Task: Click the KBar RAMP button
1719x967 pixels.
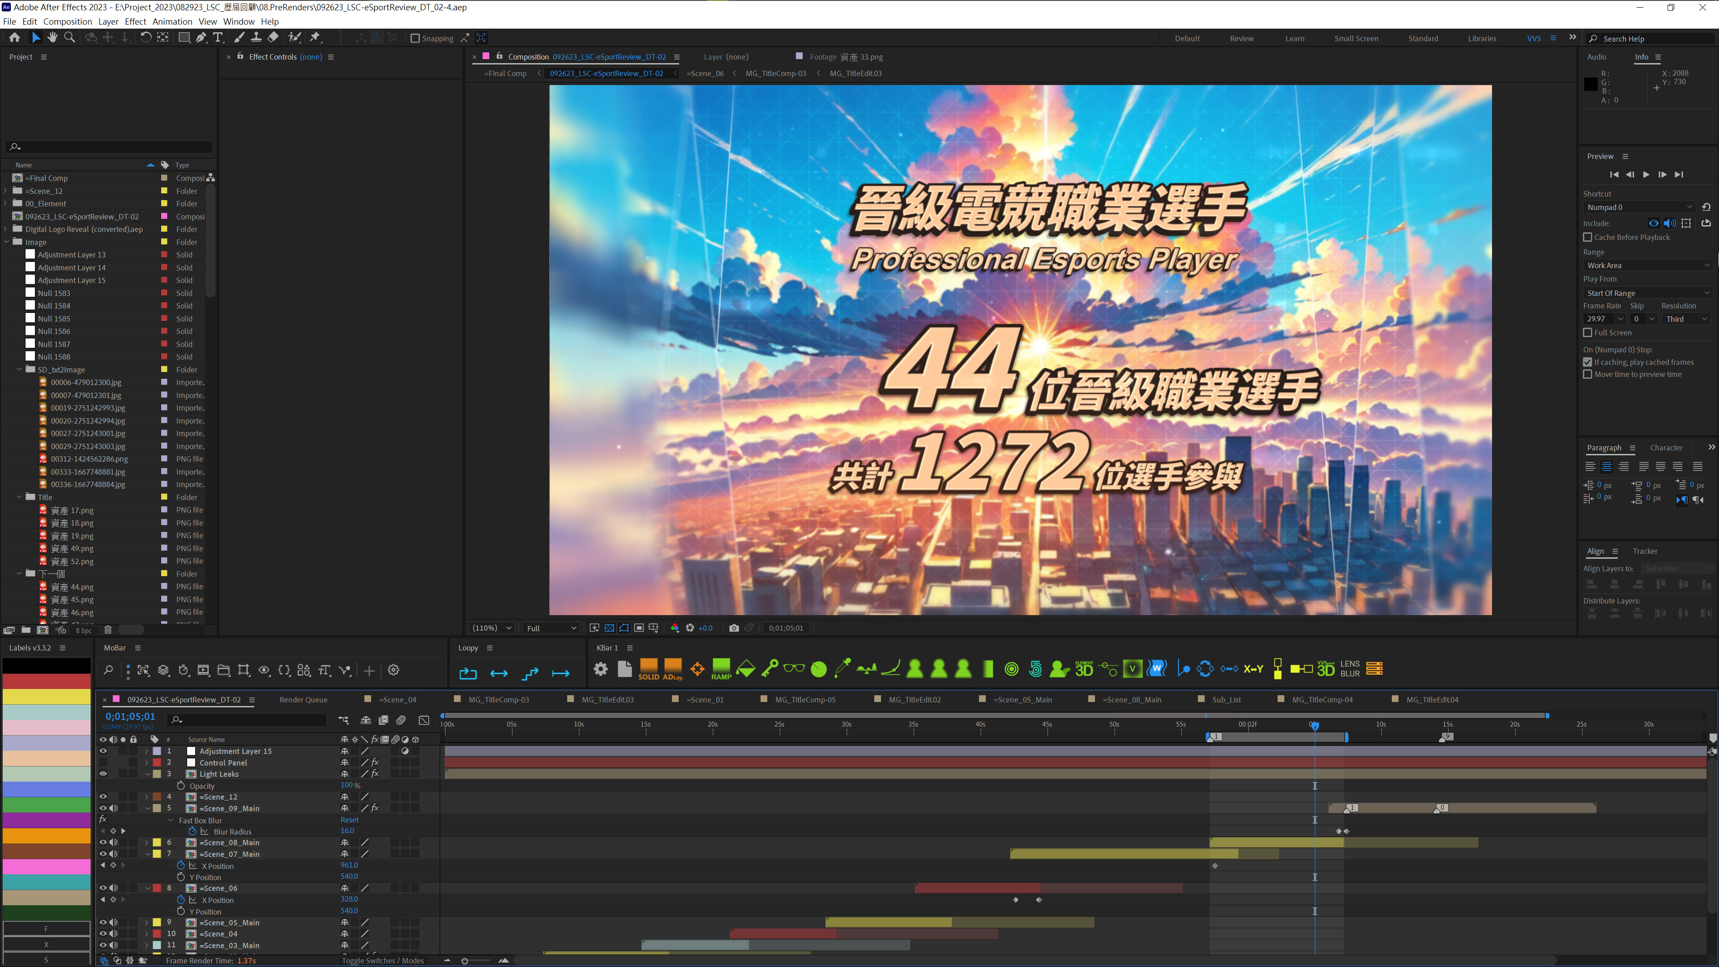Action: pyautogui.click(x=721, y=669)
